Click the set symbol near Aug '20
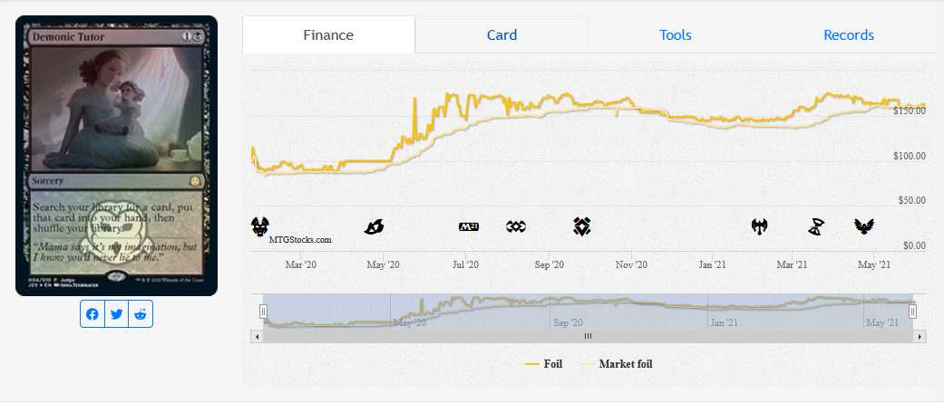This screenshot has width=944, height=403. tap(517, 226)
